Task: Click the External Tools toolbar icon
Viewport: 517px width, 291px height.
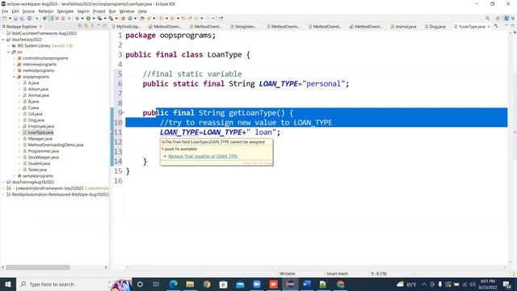Action: coord(111,19)
